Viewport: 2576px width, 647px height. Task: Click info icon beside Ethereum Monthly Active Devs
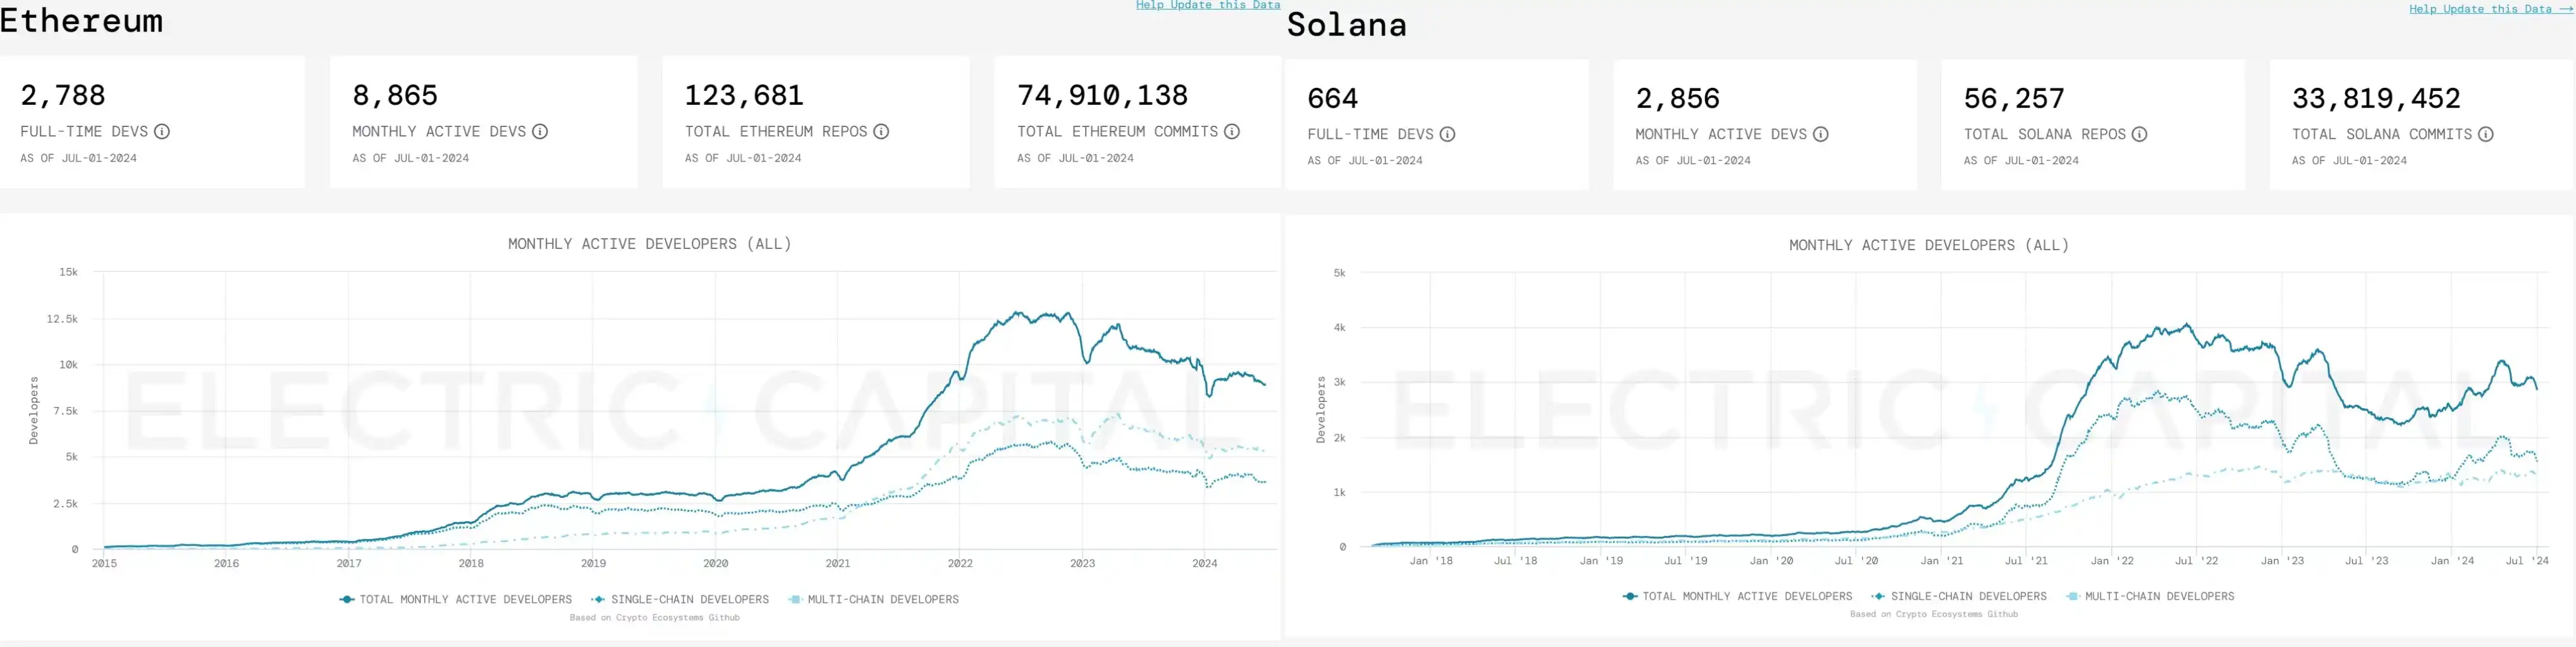click(x=540, y=132)
